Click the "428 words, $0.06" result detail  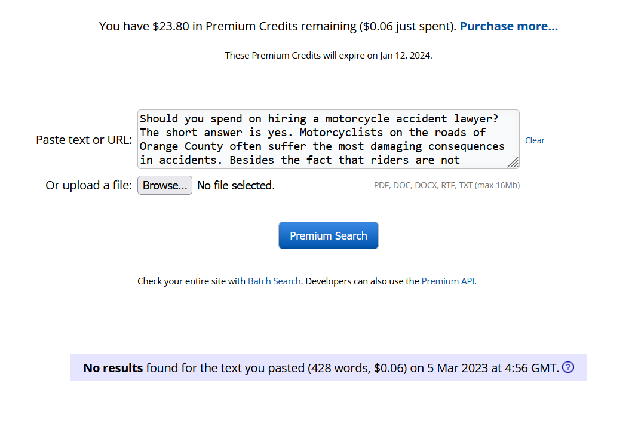(357, 368)
